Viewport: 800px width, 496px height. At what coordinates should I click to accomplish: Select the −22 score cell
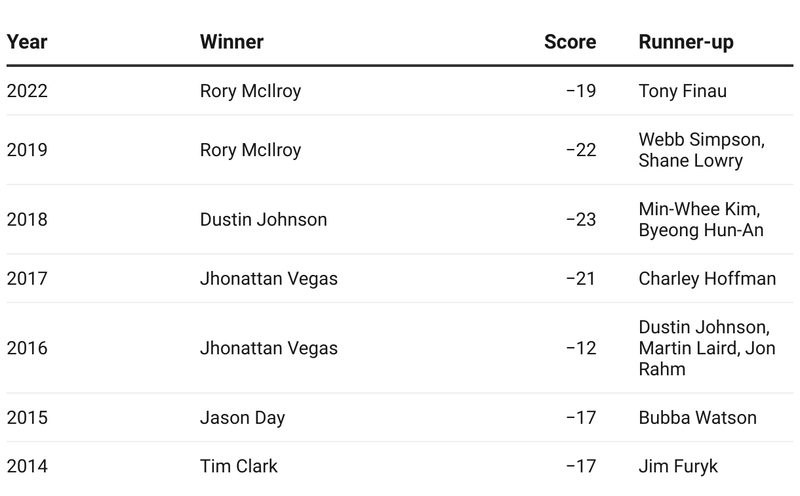pyautogui.click(x=581, y=150)
